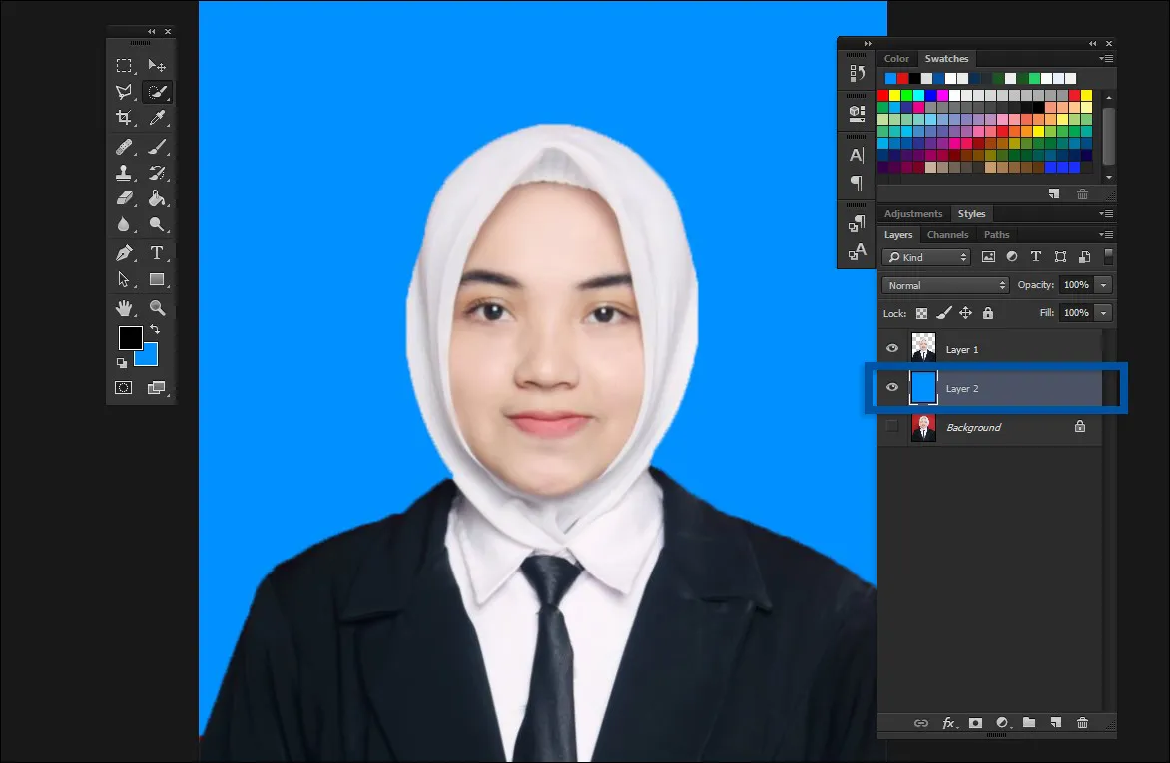Hide the Layer 1 layer
Viewport: 1170px width, 763px height.
tap(891, 347)
